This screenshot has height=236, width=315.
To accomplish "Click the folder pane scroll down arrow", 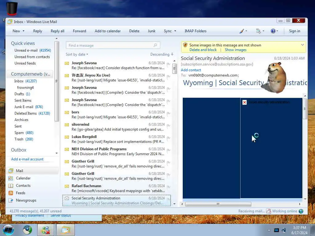I will (57, 153).
